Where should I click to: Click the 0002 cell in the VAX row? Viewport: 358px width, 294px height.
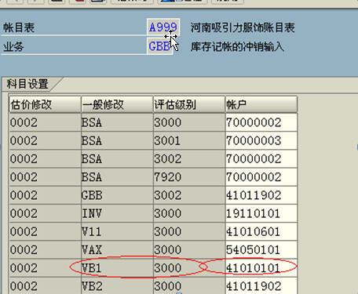45,250
